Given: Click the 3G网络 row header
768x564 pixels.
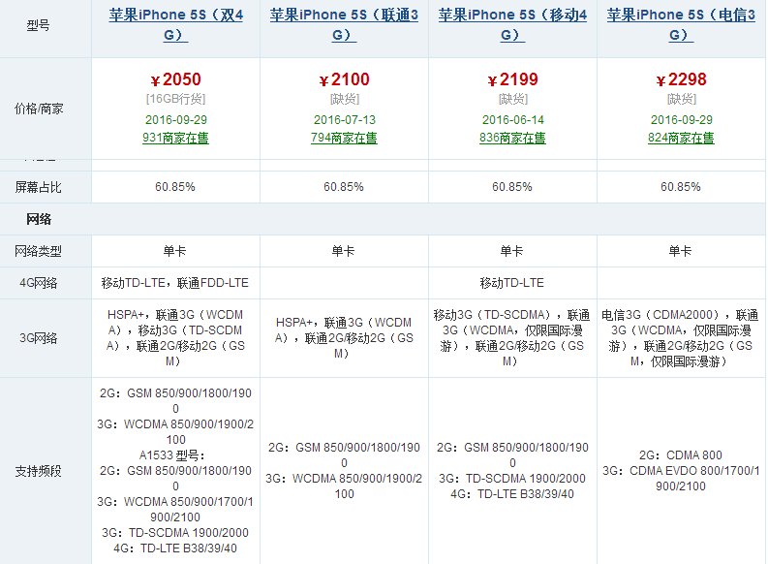Looking at the screenshot, I should [38, 338].
